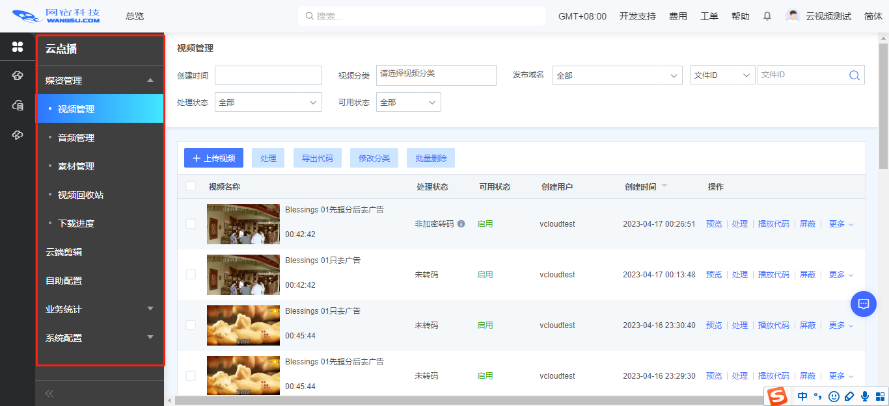
Task: Start Sogou voice input microphone
Action: [x=865, y=396]
